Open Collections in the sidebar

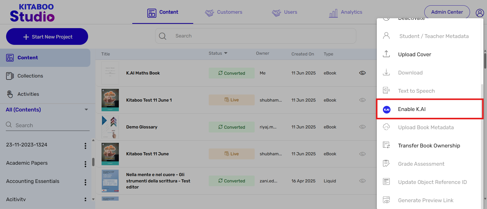45,76
